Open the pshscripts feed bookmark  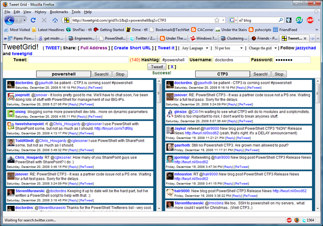point(260,30)
